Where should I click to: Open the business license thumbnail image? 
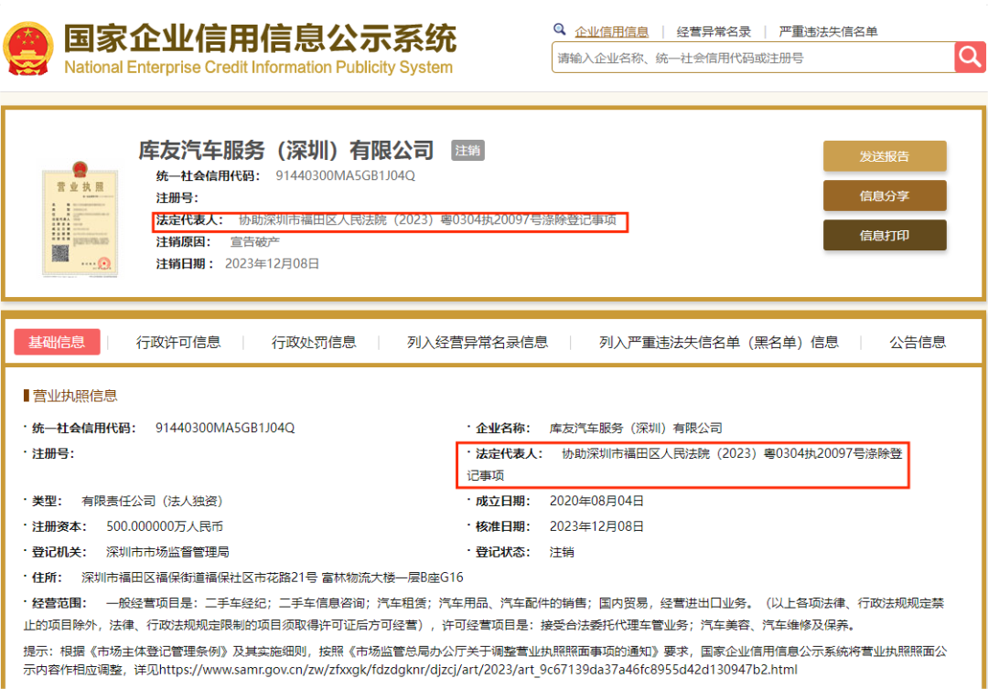[80, 219]
